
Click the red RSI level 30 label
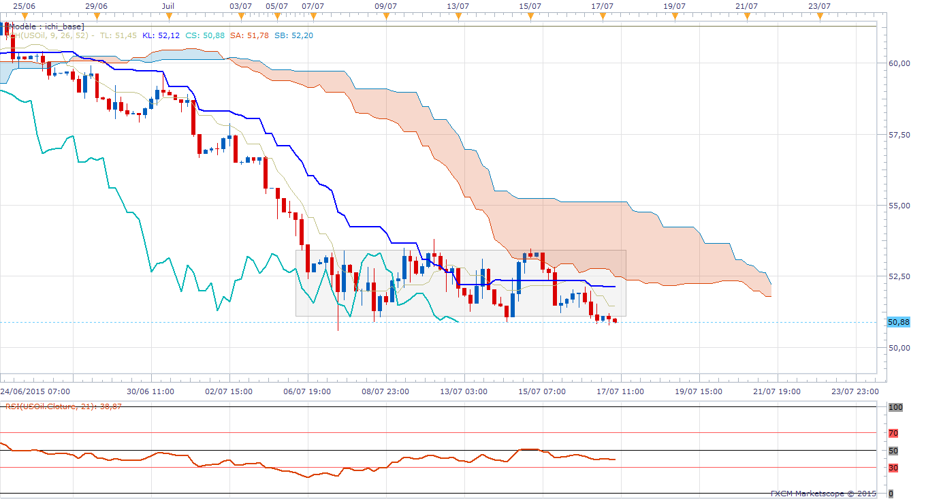(894, 468)
